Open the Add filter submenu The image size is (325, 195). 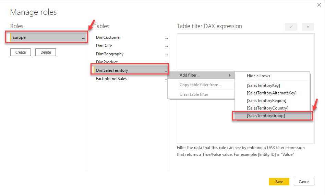(x=201, y=75)
